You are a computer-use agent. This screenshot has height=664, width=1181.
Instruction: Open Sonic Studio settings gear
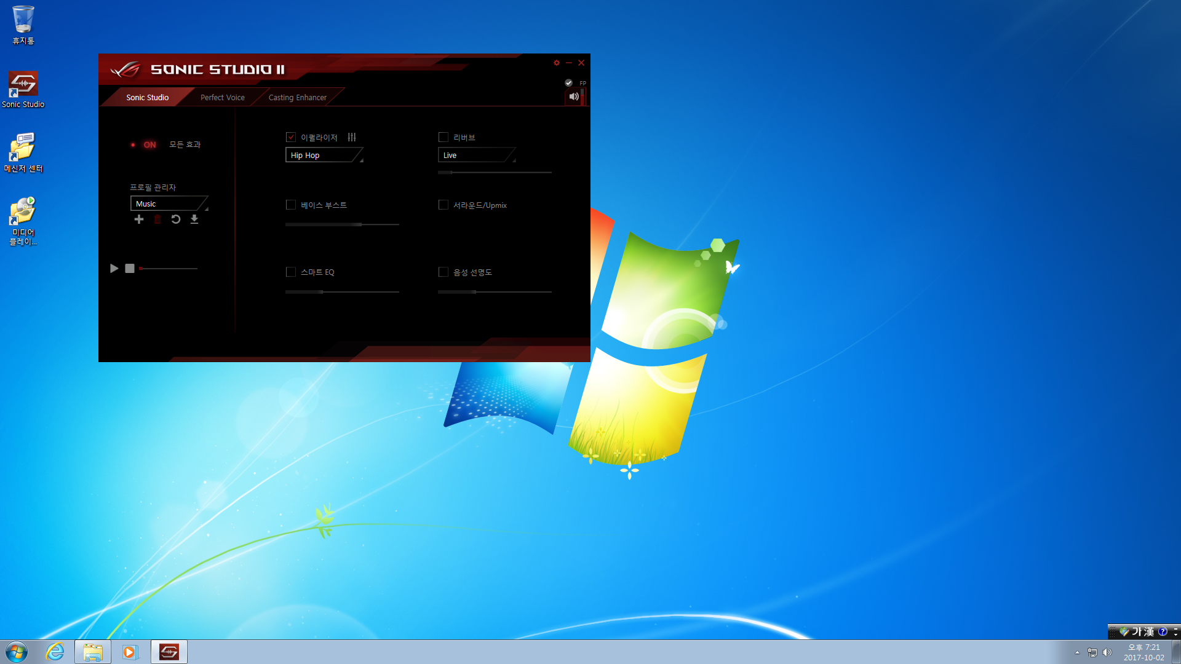(x=557, y=63)
